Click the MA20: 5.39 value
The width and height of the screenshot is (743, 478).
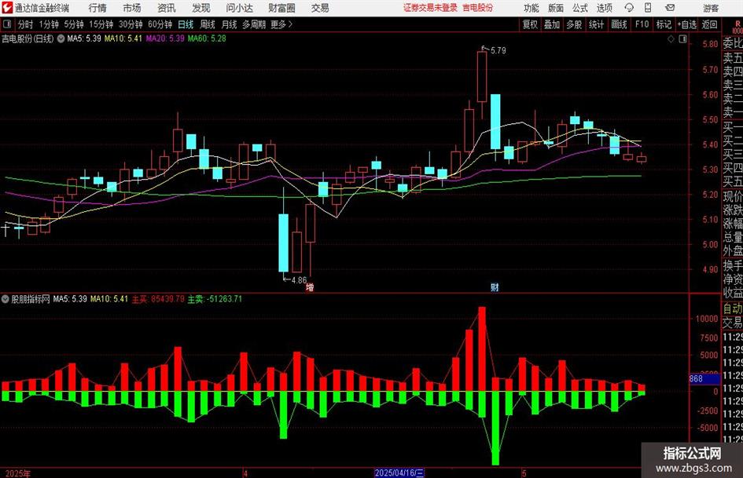(x=165, y=38)
